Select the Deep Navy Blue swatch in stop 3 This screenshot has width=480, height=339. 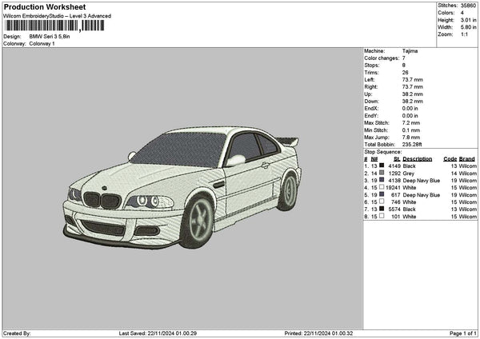click(382, 180)
